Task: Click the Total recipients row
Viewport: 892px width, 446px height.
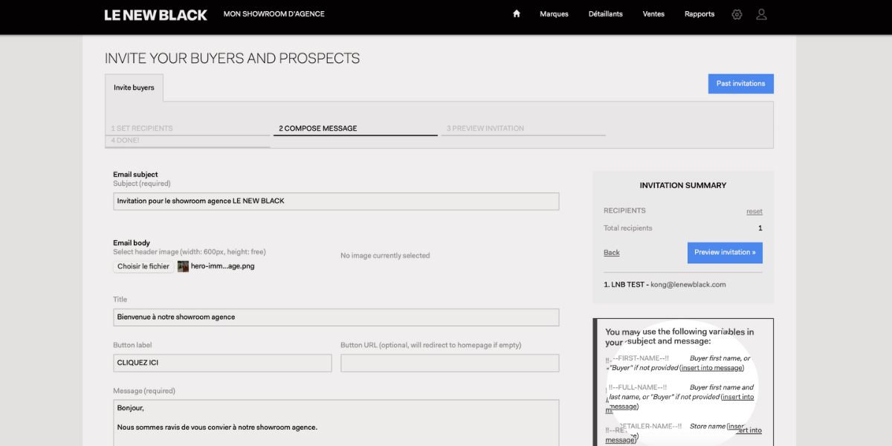Action: pyautogui.click(x=683, y=228)
